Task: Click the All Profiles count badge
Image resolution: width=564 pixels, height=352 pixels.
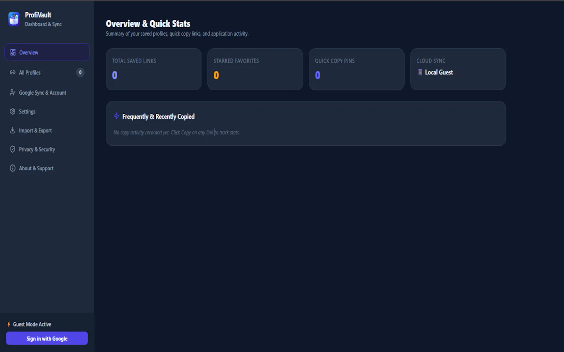Action: [80, 73]
